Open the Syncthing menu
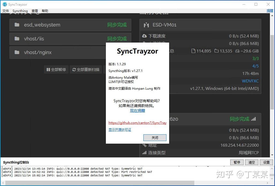 (x=20, y=11)
